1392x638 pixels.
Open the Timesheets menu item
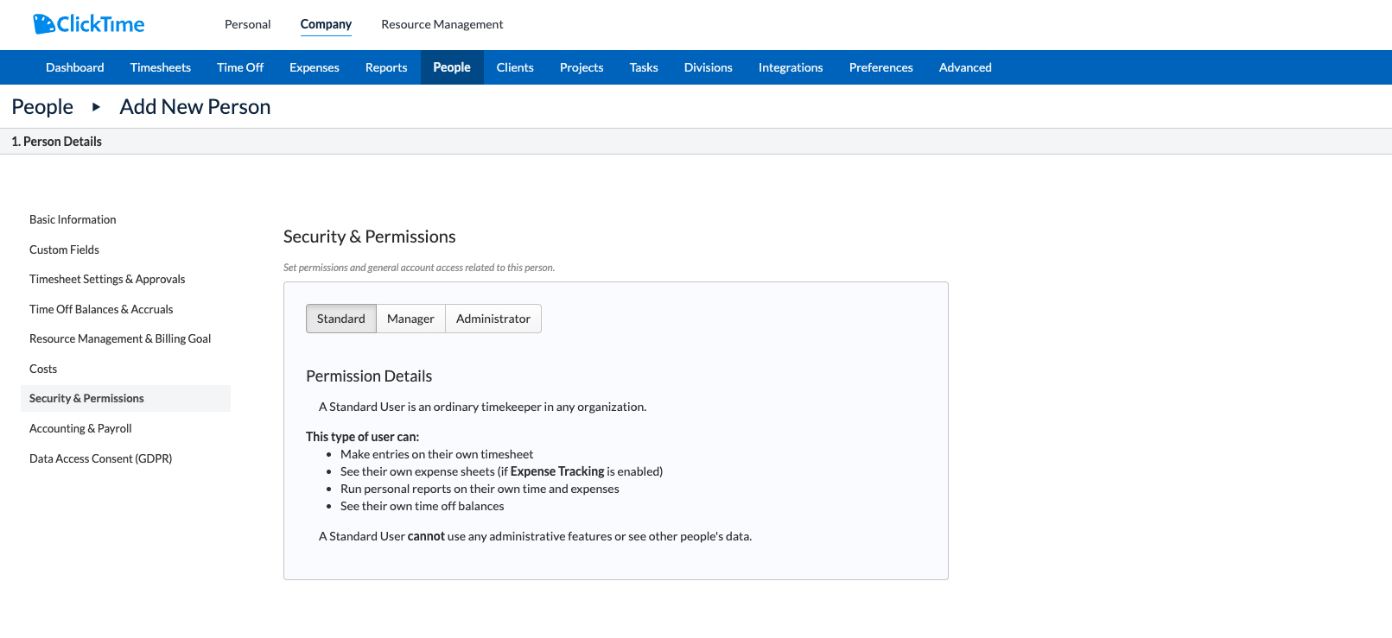(x=161, y=67)
